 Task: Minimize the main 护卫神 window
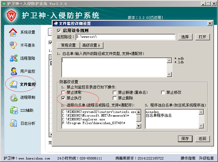[203, 4]
